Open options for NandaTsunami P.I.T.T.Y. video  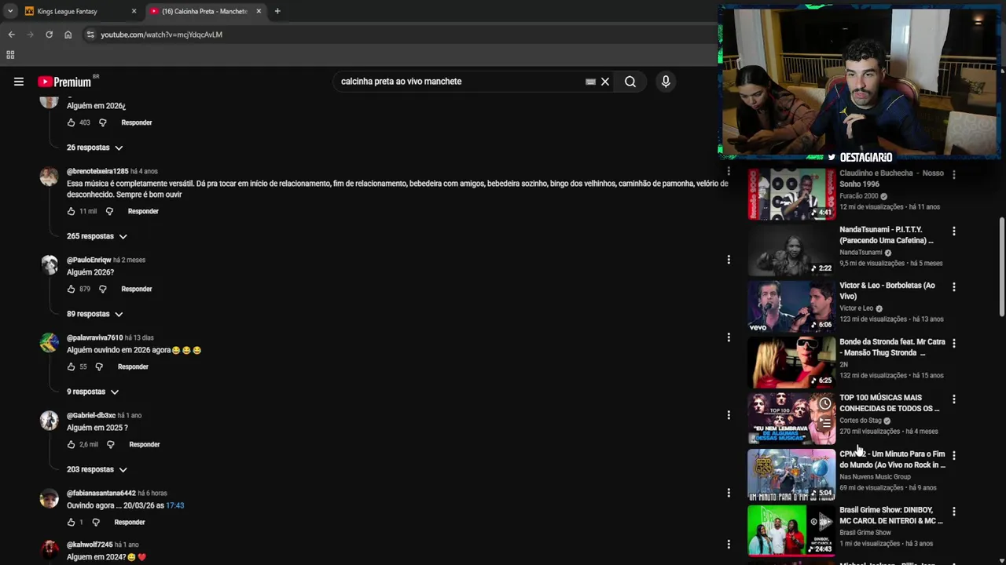coord(954,231)
